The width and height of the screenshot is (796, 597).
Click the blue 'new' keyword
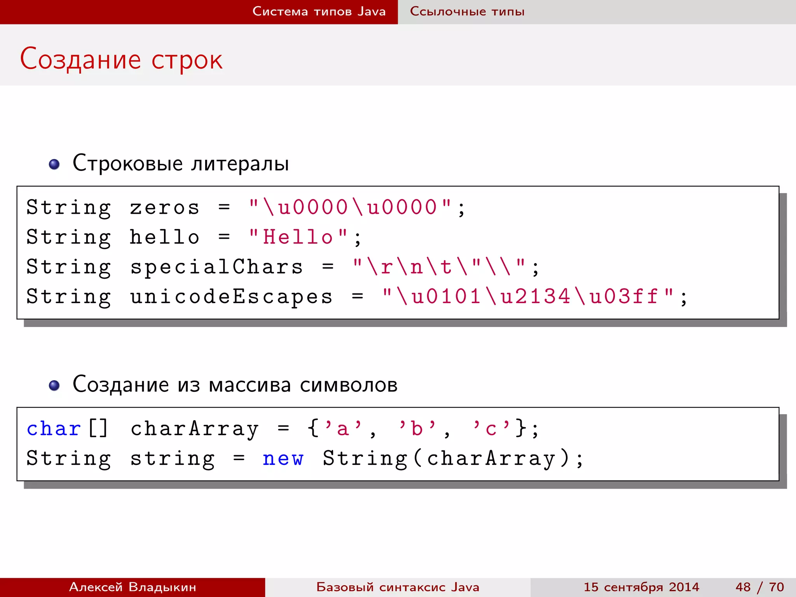pos(283,459)
